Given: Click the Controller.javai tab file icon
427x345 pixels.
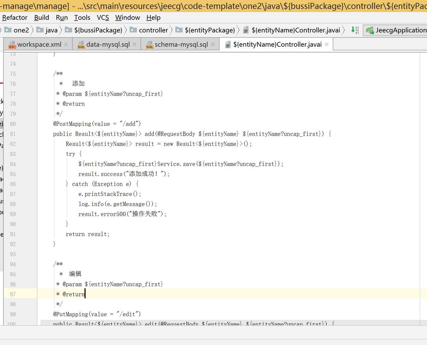Looking at the screenshot, I should [228, 45].
